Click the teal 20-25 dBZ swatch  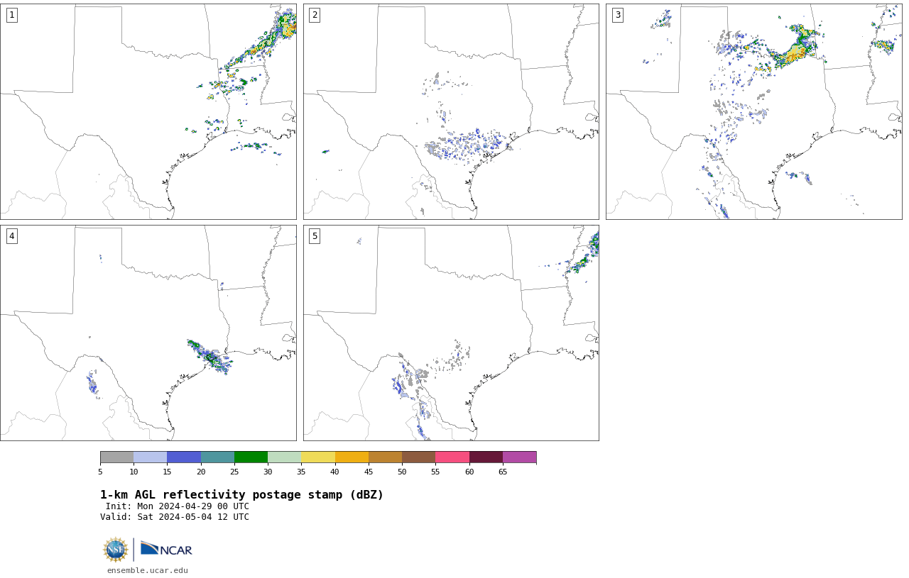[x=217, y=457]
